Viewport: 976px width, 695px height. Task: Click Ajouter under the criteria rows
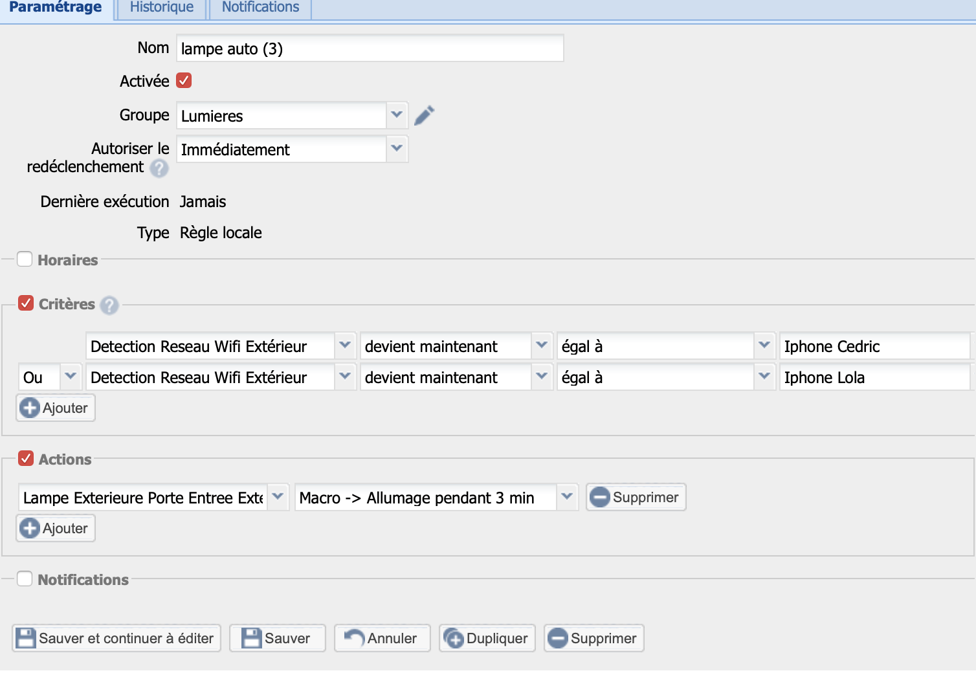(56, 408)
